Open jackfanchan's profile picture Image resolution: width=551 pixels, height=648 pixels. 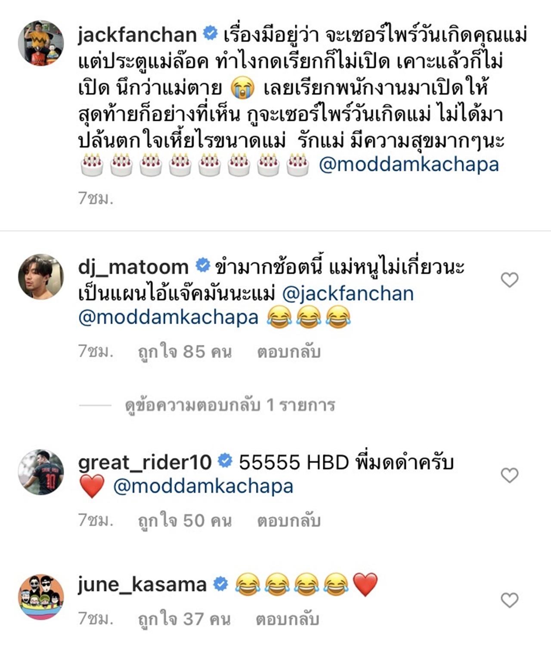pyautogui.click(x=41, y=43)
